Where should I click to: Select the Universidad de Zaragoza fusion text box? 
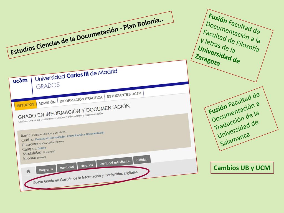[232, 45]
